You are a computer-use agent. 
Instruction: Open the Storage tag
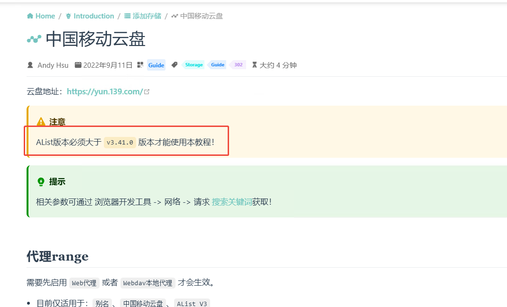pos(194,64)
